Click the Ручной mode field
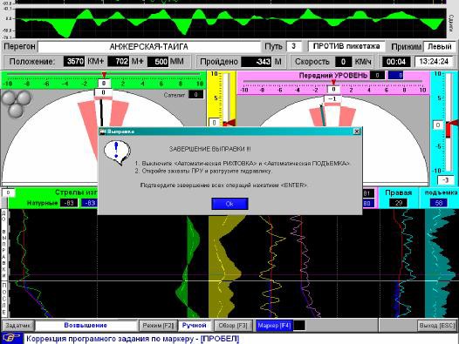 [x=194, y=326]
